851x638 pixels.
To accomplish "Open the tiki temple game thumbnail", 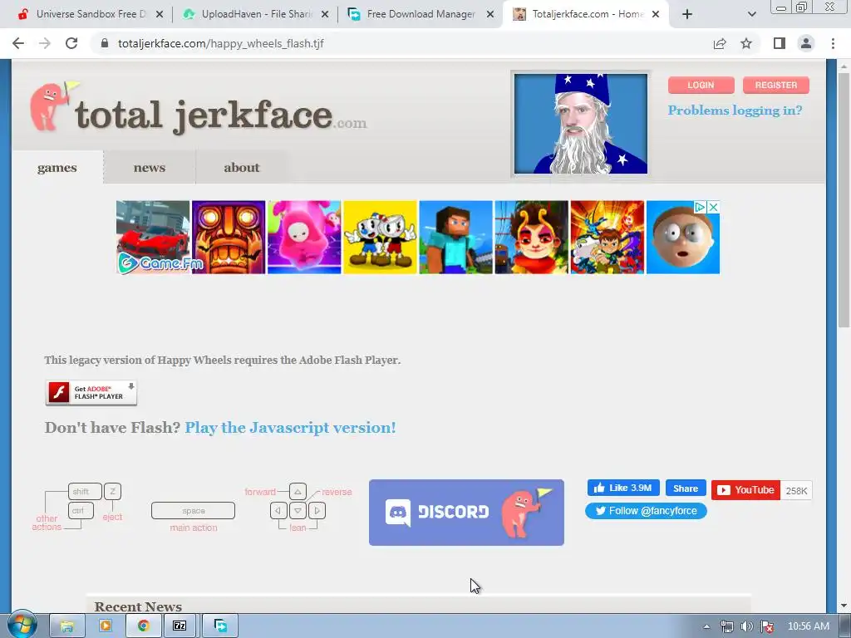I will click(x=229, y=237).
